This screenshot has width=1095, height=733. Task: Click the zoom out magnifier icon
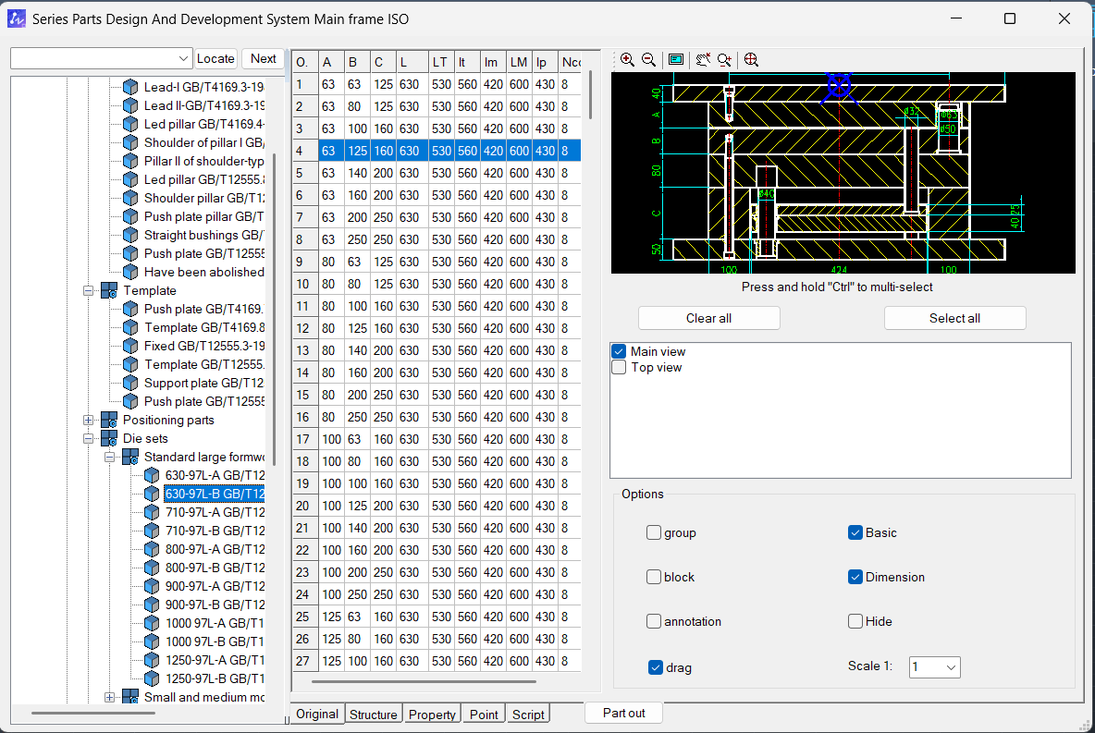pos(648,60)
